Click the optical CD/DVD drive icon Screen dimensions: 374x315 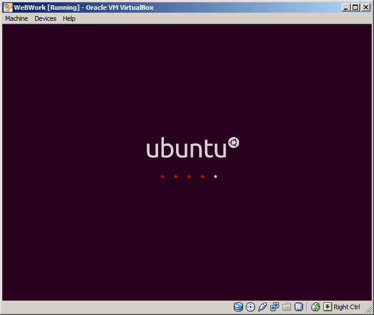pos(250,307)
